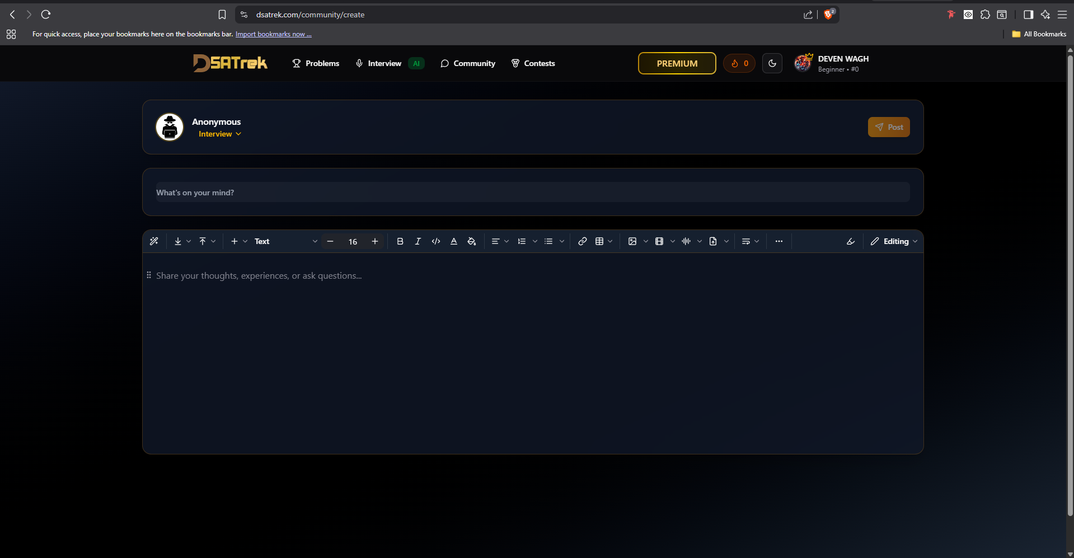The image size is (1074, 558).
Task: Click the bookmark page icon
Action: point(222,15)
